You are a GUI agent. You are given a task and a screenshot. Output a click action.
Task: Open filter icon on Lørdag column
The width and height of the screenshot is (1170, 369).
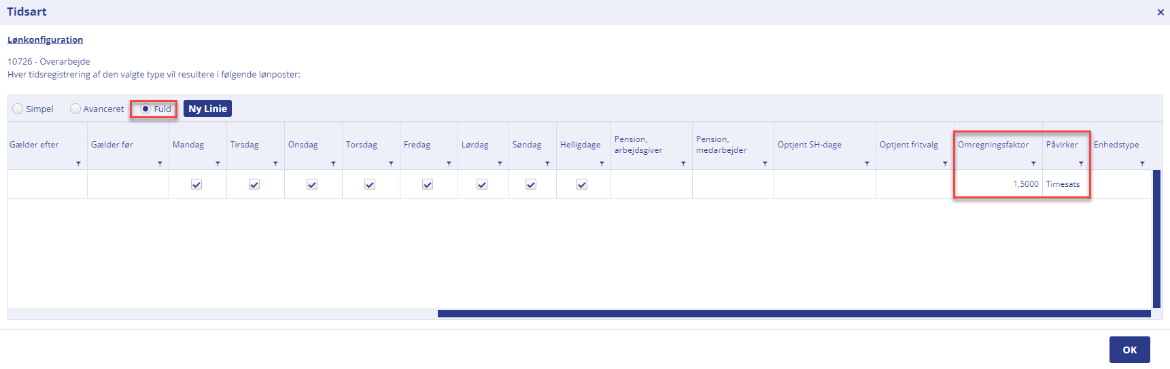point(500,164)
